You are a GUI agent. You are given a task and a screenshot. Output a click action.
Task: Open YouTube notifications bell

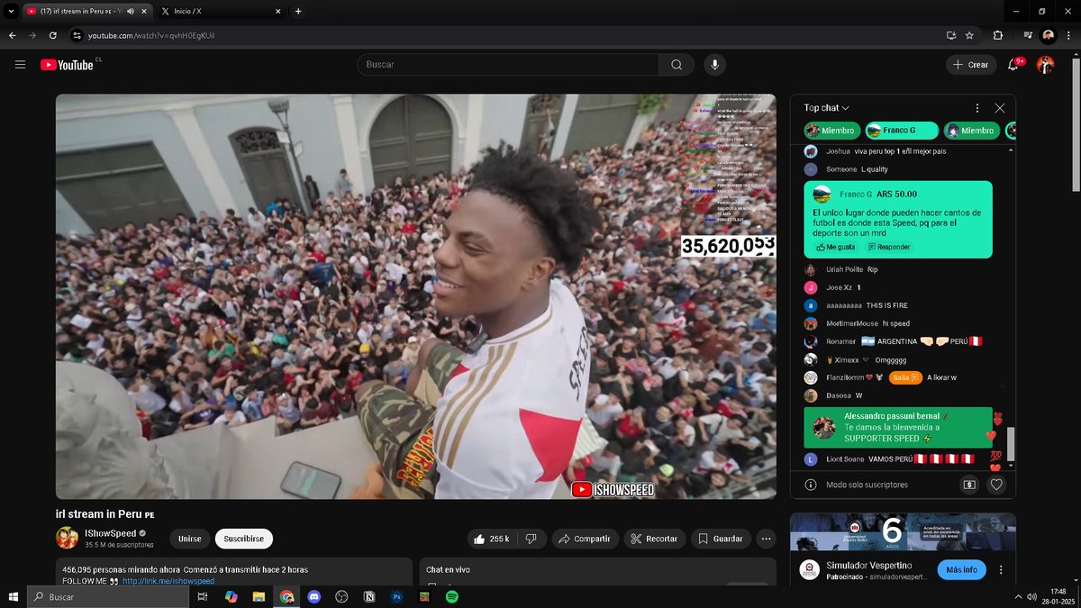tap(1013, 65)
